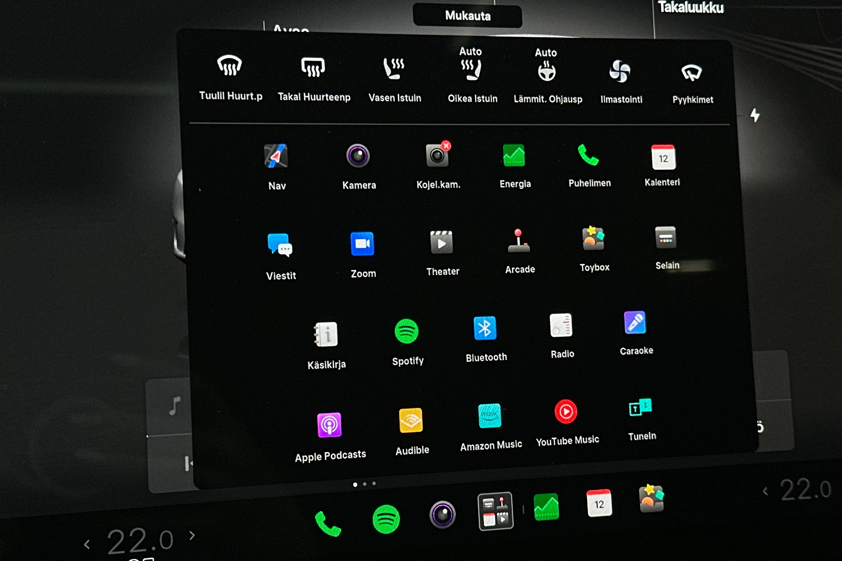The image size is (842, 561).
Task: Open the Kojel.kam. dashcam app
Action: pos(438,154)
